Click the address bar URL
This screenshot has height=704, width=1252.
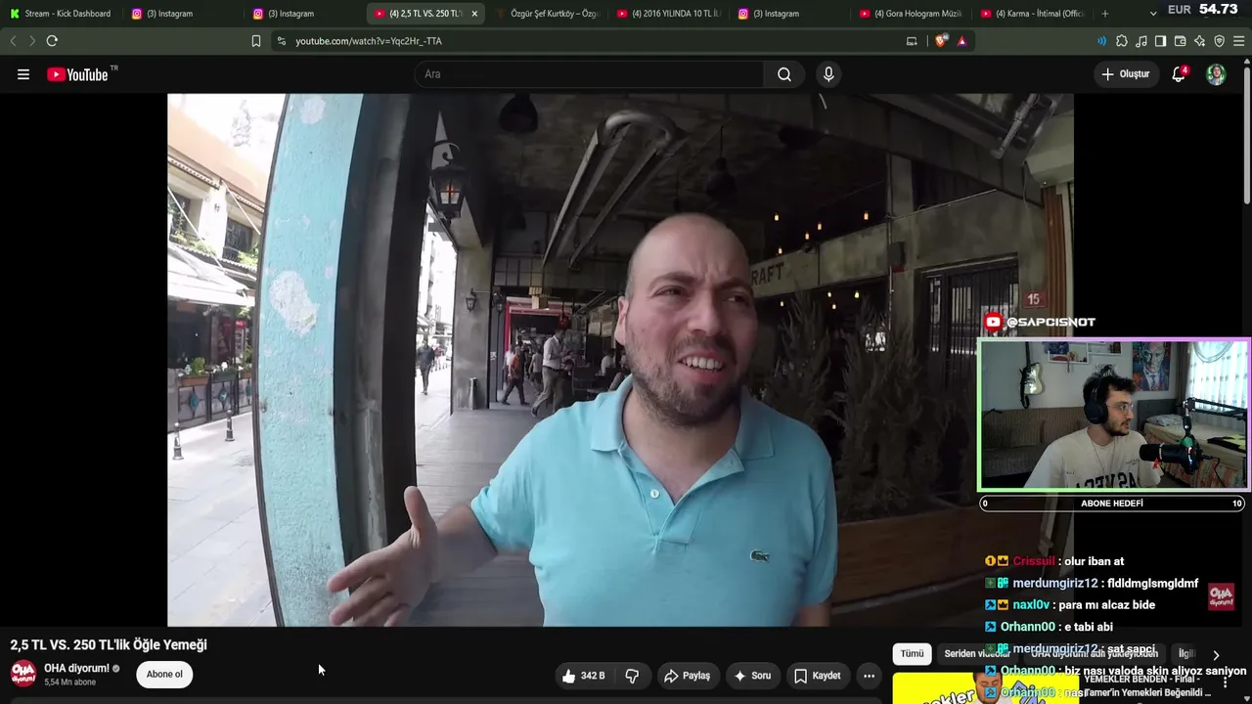pos(369,41)
